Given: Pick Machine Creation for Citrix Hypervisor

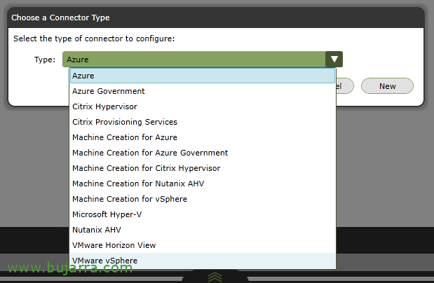Looking at the screenshot, I should 203,168.
